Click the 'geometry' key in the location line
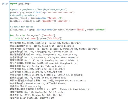This screenshot has height=100, width=128. coord(48,21)
